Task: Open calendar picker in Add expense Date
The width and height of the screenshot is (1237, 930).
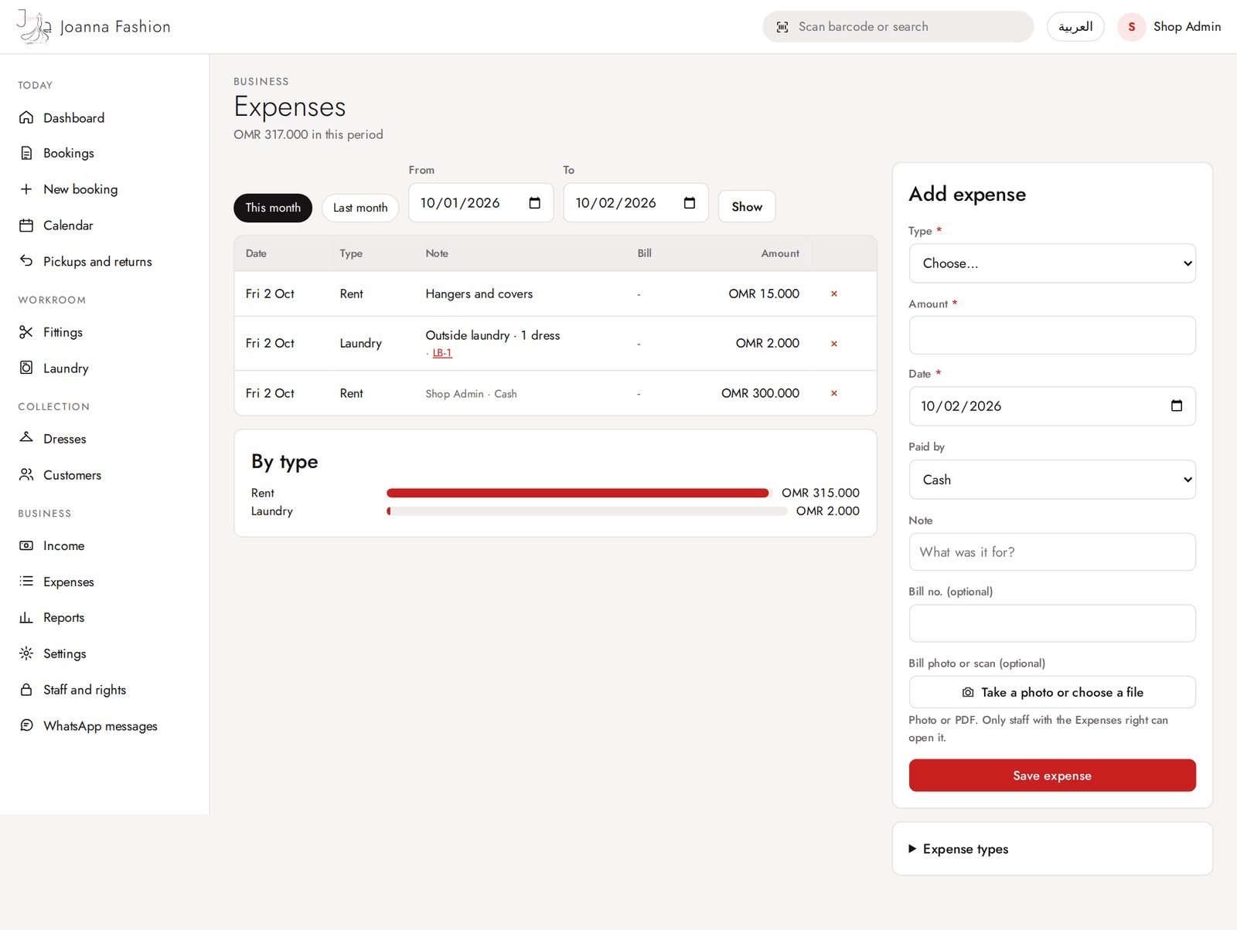Action: click(1177, 406)
